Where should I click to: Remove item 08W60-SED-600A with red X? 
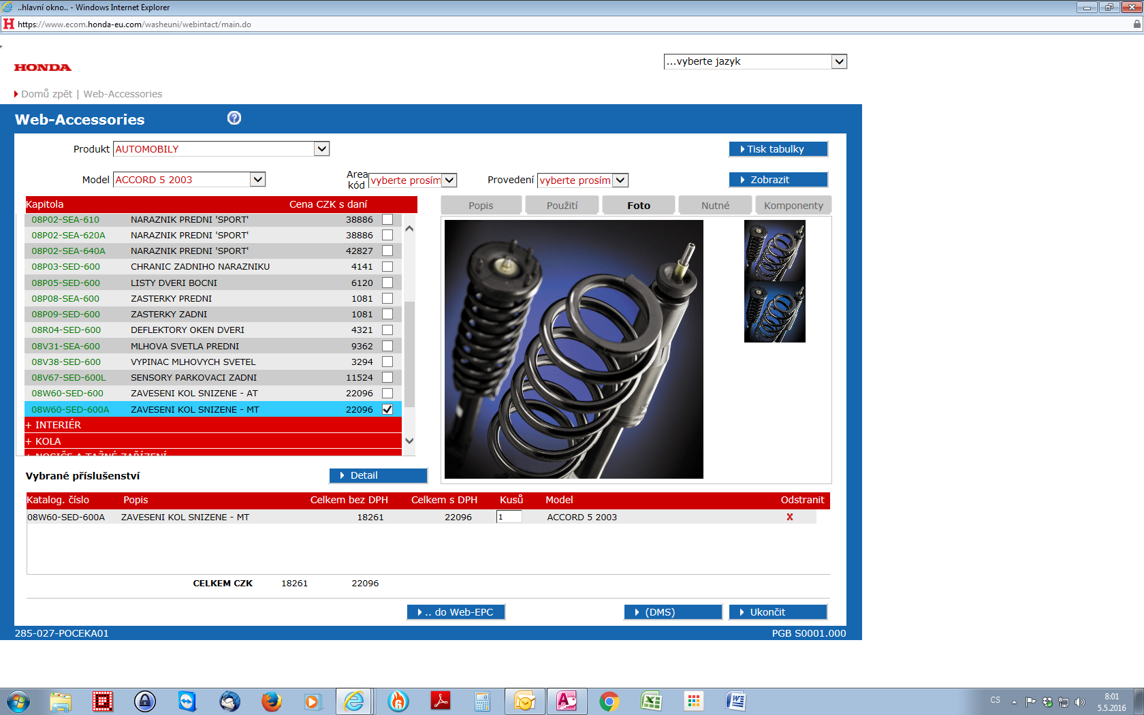(790, 517)
